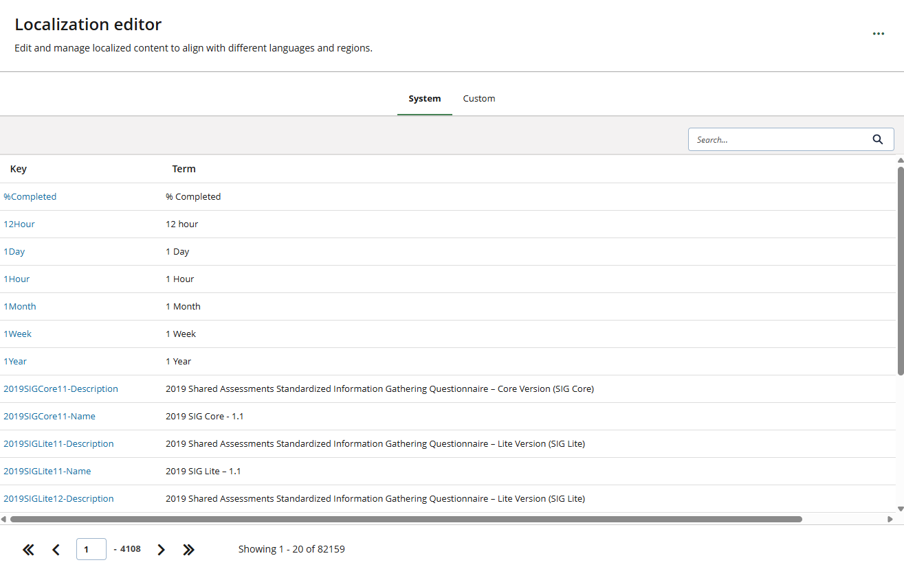Jump to the last page
The image size is (904, 569).
point(188,550)
